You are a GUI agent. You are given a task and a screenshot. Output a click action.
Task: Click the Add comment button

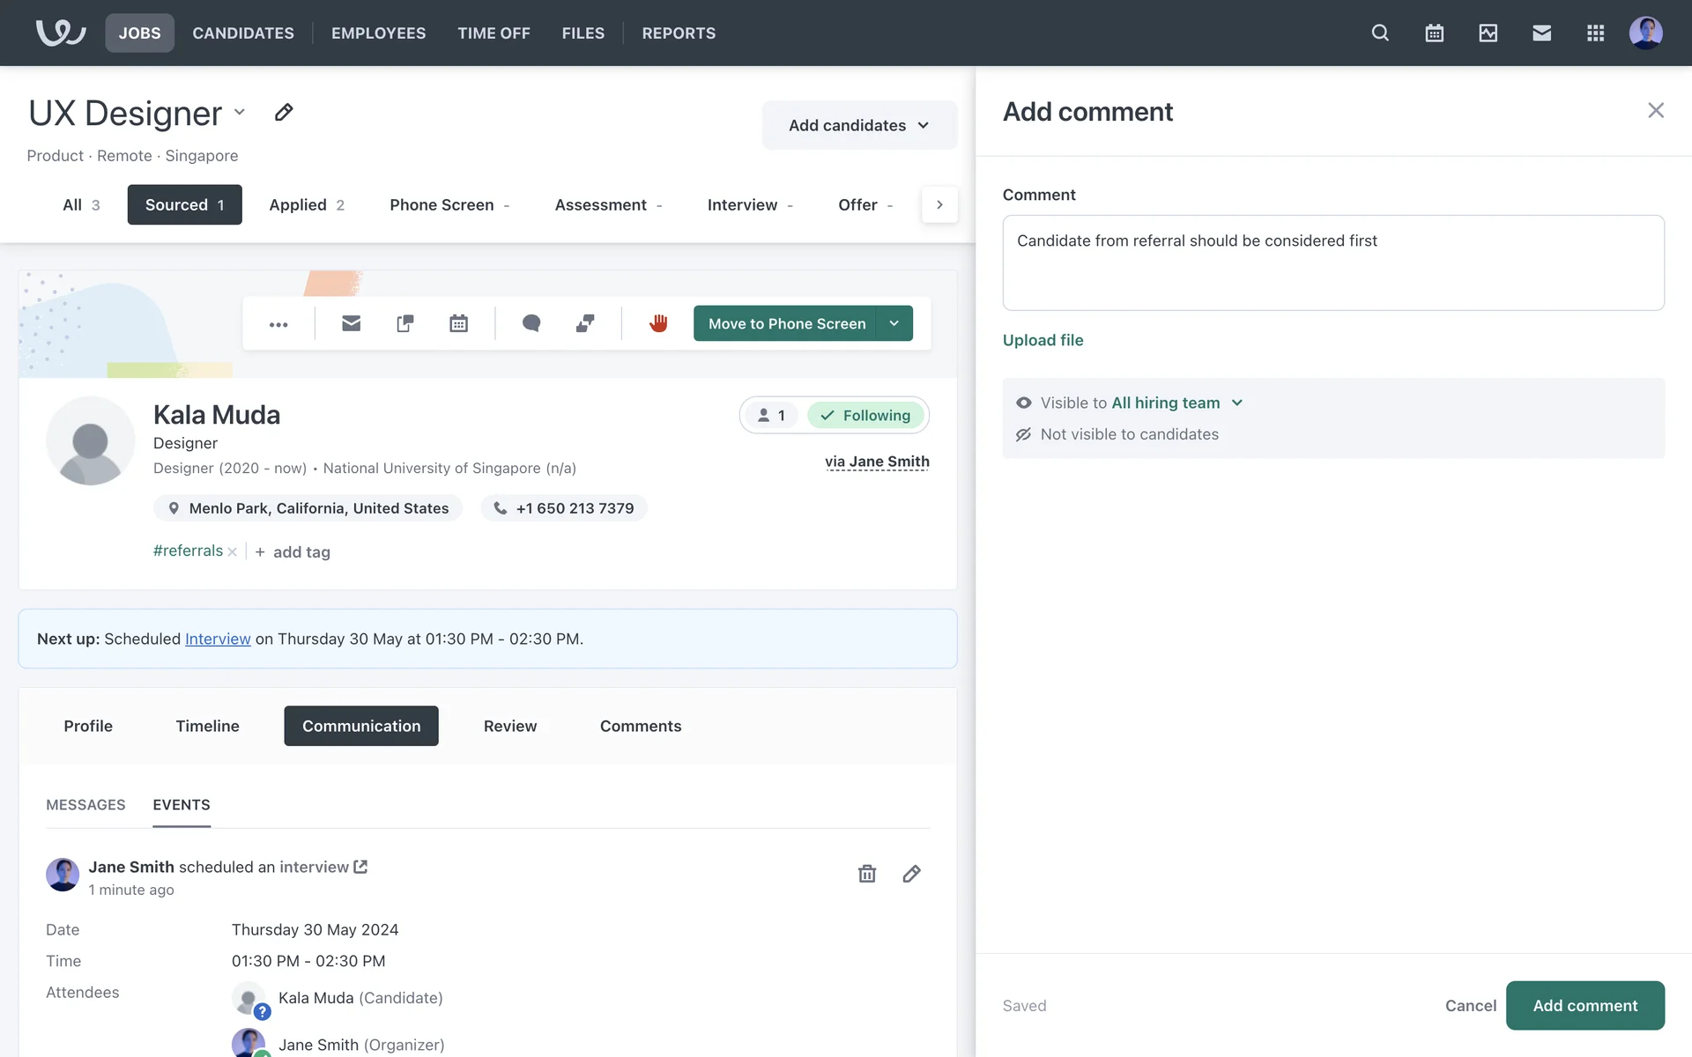pyautogui.click(x=1584, y=1005)
